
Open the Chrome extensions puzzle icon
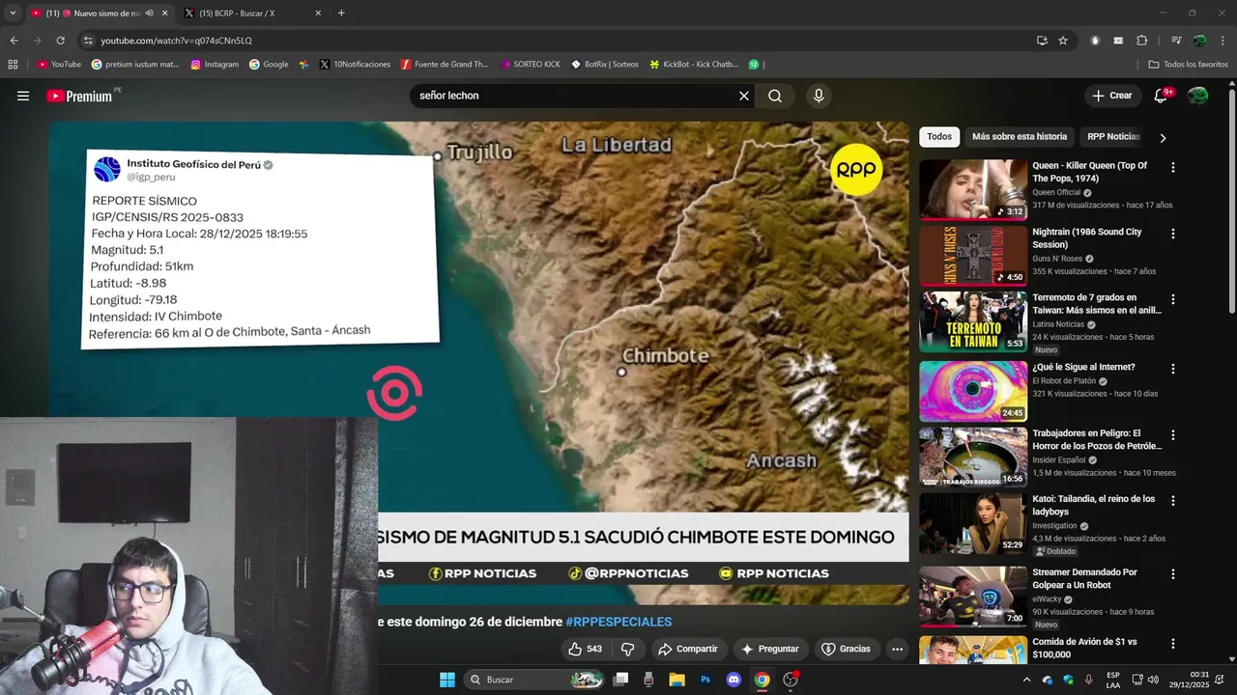(1142, 41)
